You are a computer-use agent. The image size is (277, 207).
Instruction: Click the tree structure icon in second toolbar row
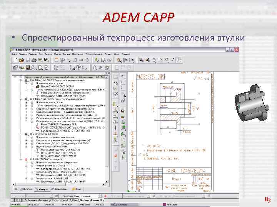point(56,68)
